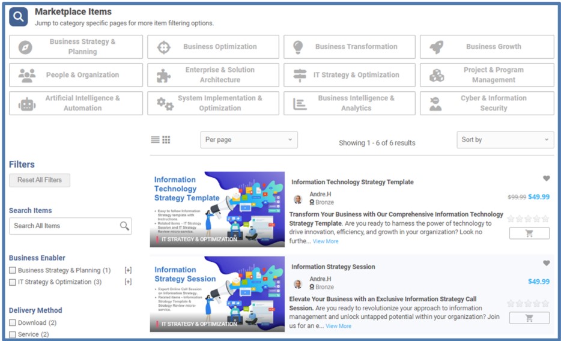561x341 pixels.
Task: Open the Information Technology Strategy Template title
Action: (353, 182)
